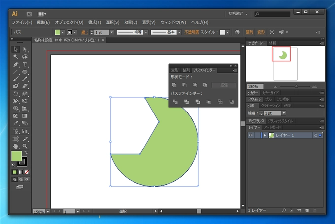The image size is (335, 224).
Task: Select the Pen tool
Action: tap(15, 64)
